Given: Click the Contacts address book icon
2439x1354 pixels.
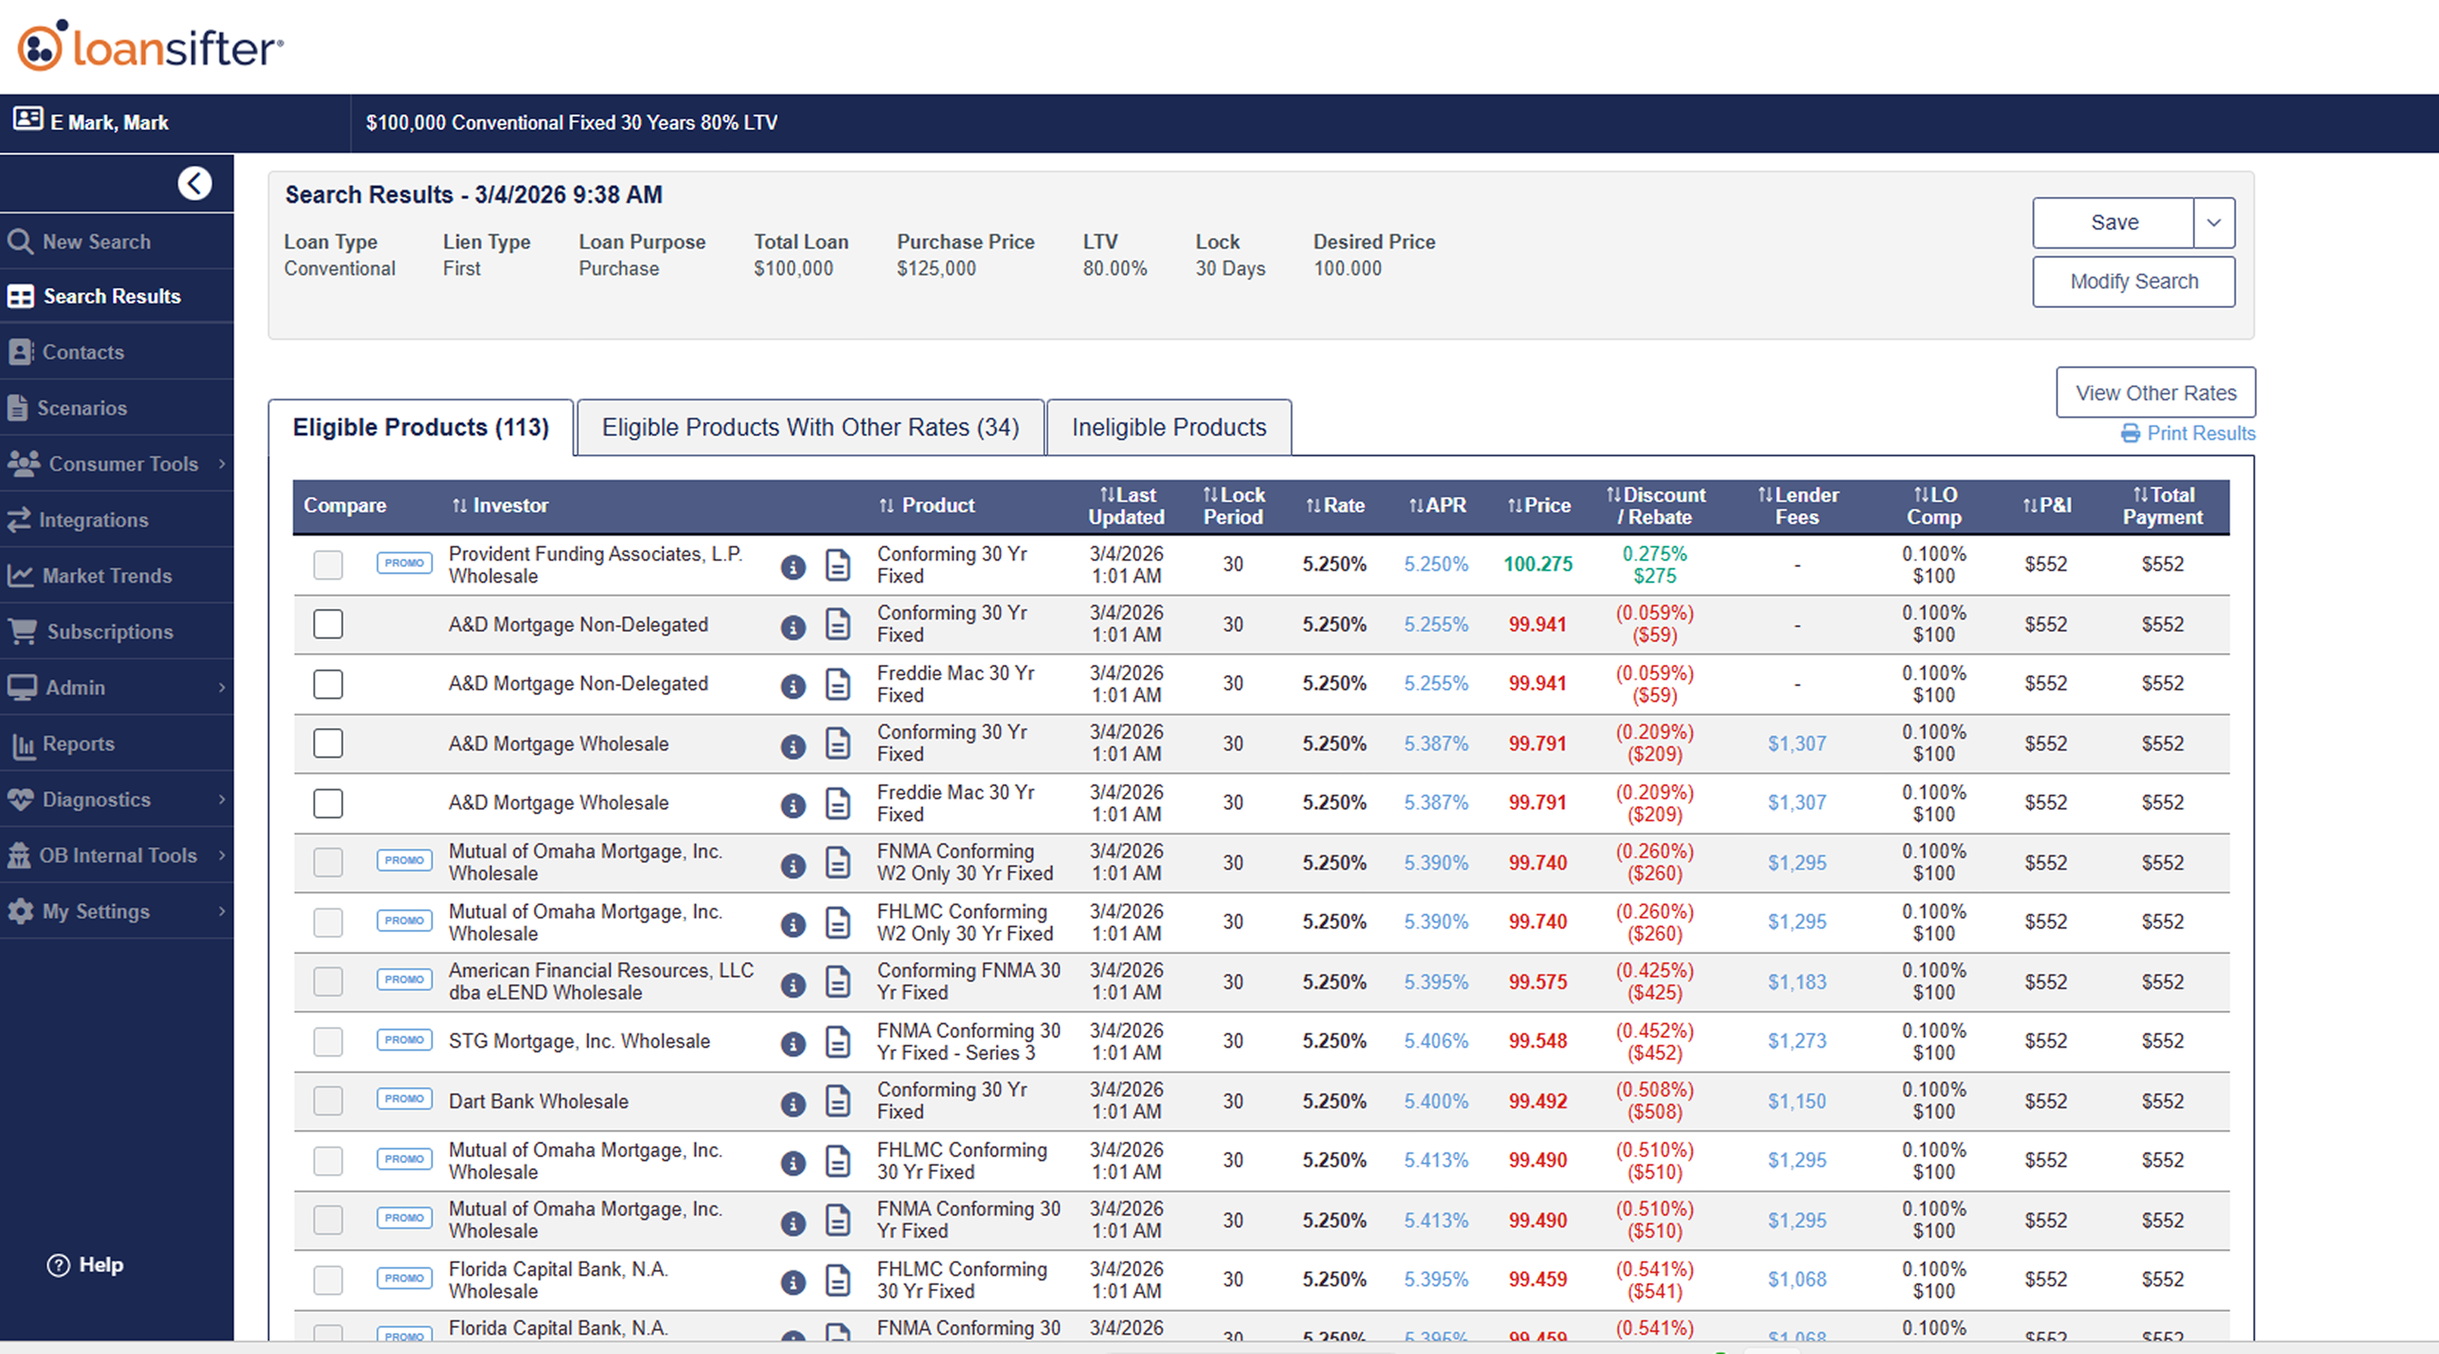Looking at the screenshot, I should coord(21,351).
